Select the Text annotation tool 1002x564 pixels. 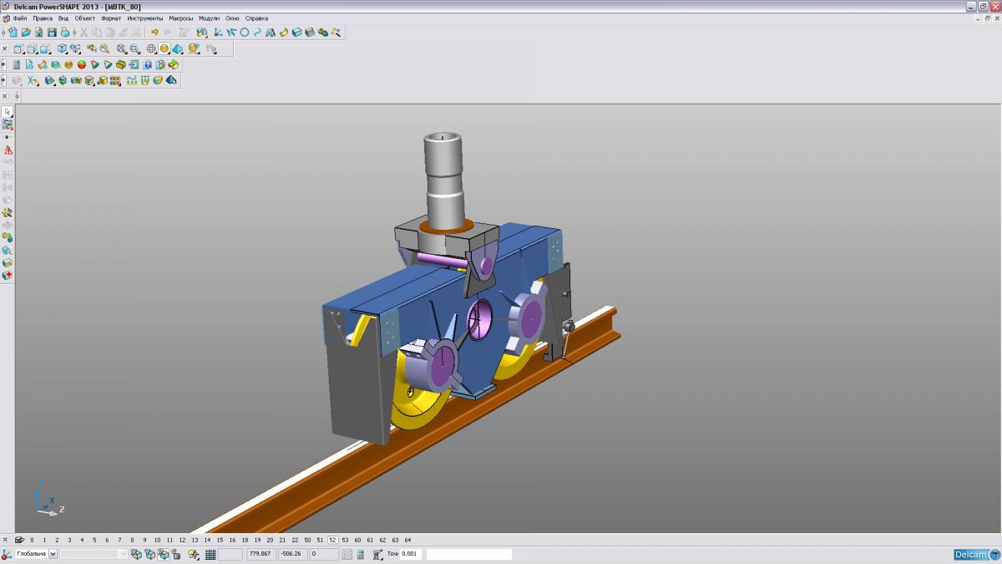click(x=271, y=33)
